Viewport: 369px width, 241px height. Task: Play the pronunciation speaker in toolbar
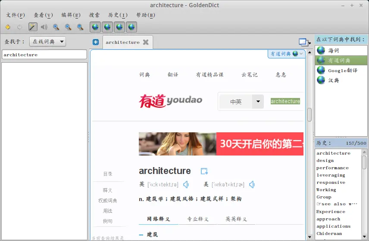44,27
